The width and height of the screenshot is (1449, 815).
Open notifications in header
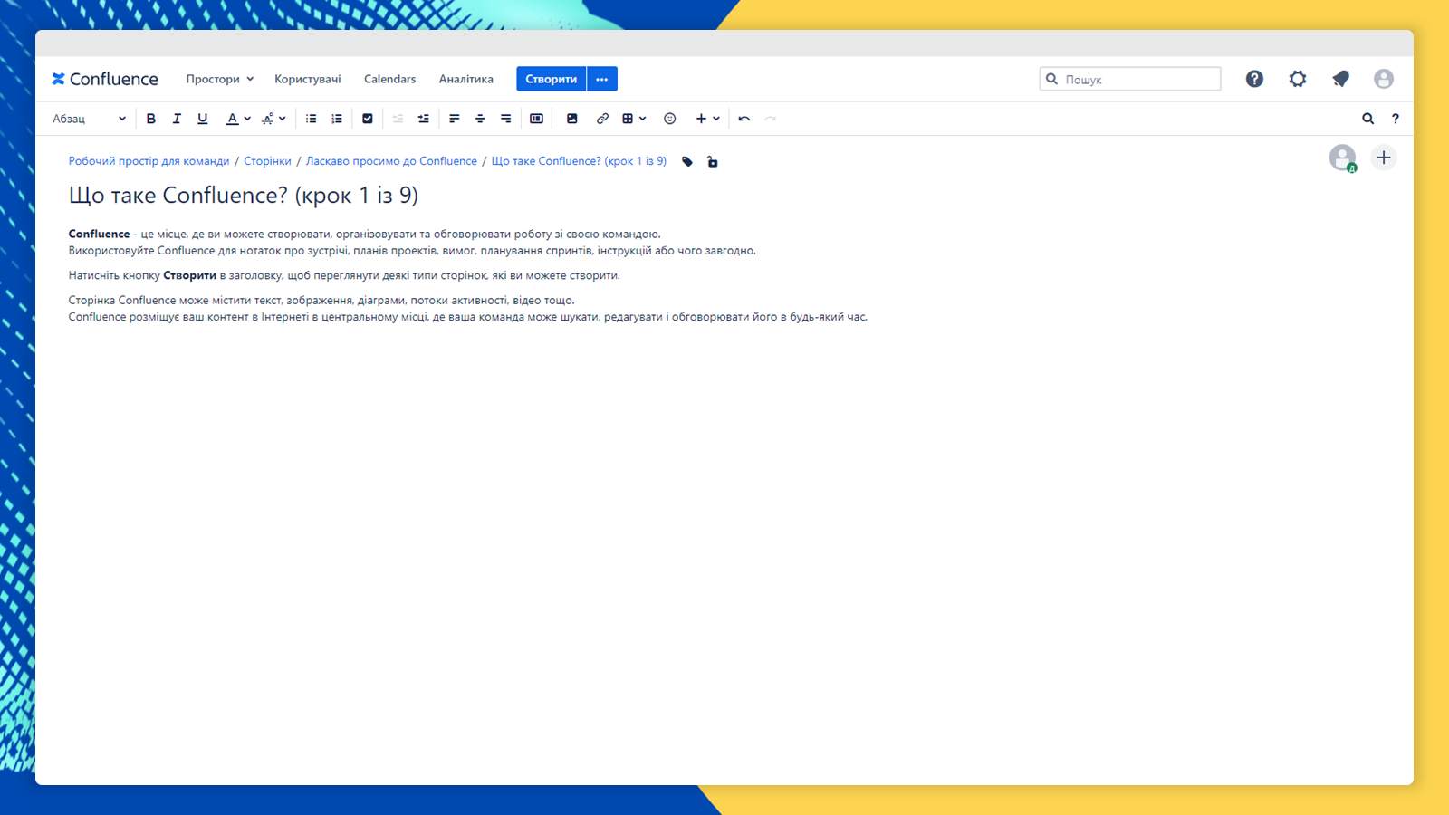pos(1341,79)
